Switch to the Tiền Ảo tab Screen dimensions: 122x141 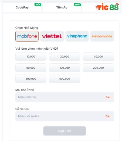pyautogui.click(x=62, y=8)
